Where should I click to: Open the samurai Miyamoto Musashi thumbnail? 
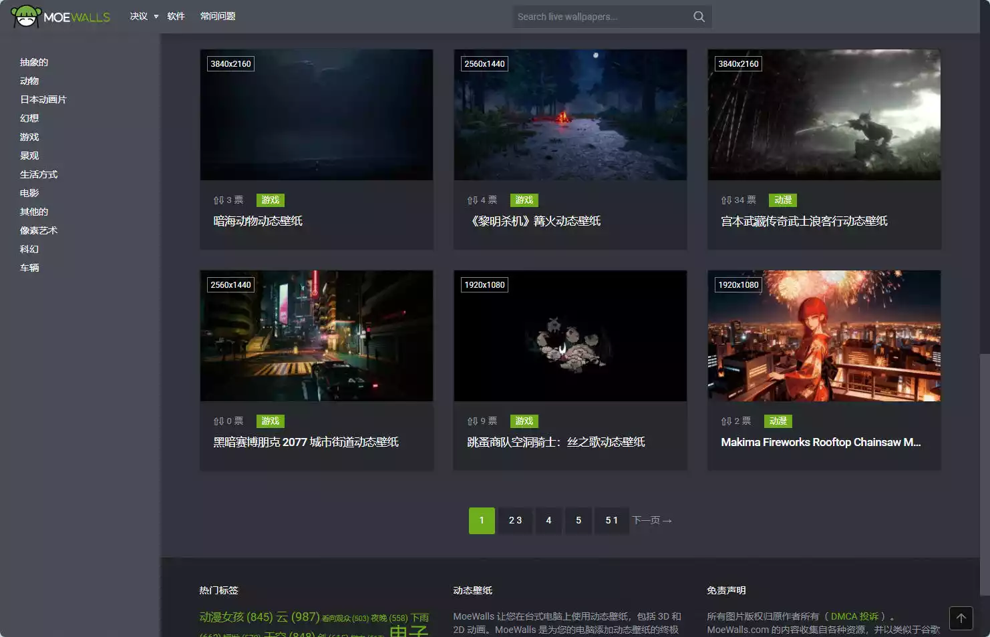824,115
